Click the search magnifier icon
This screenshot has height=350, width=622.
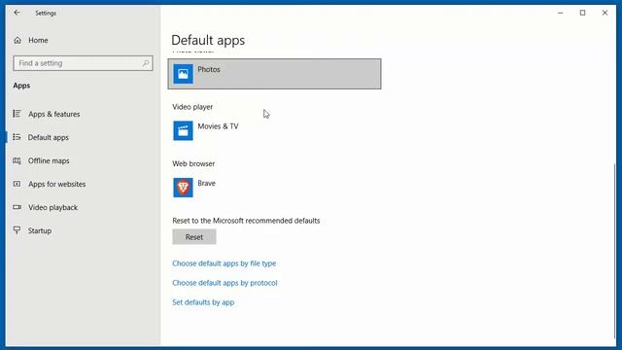click(x=146, y=63)
